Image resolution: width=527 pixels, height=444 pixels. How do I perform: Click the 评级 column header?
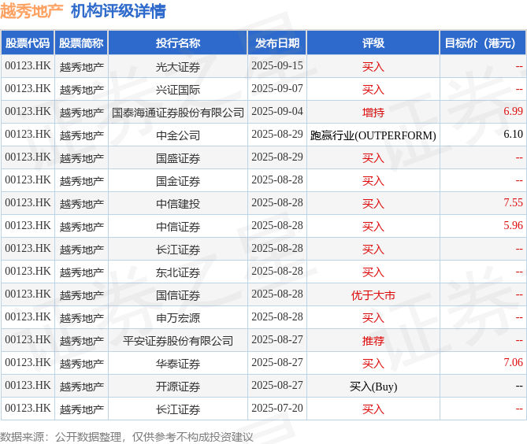click(x=373, y=43)
